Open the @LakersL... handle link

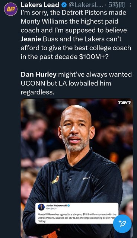coord(86,5)
